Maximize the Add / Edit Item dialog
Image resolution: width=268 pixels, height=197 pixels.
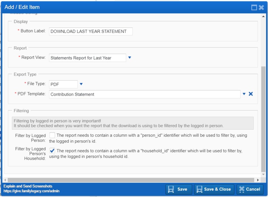[254, 7]
